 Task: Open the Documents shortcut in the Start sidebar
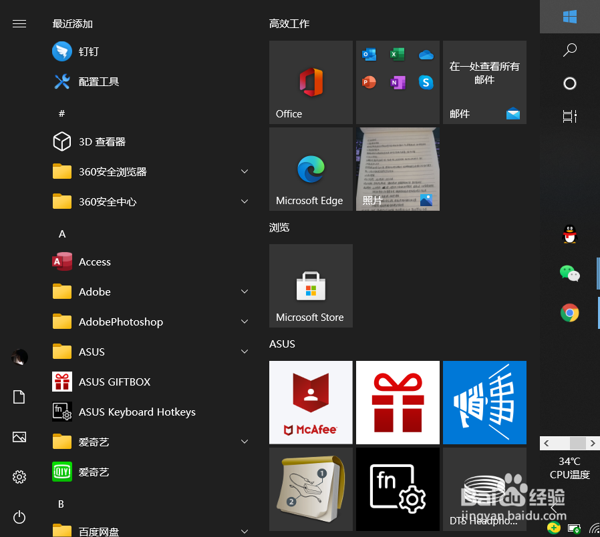coord(19,397)
